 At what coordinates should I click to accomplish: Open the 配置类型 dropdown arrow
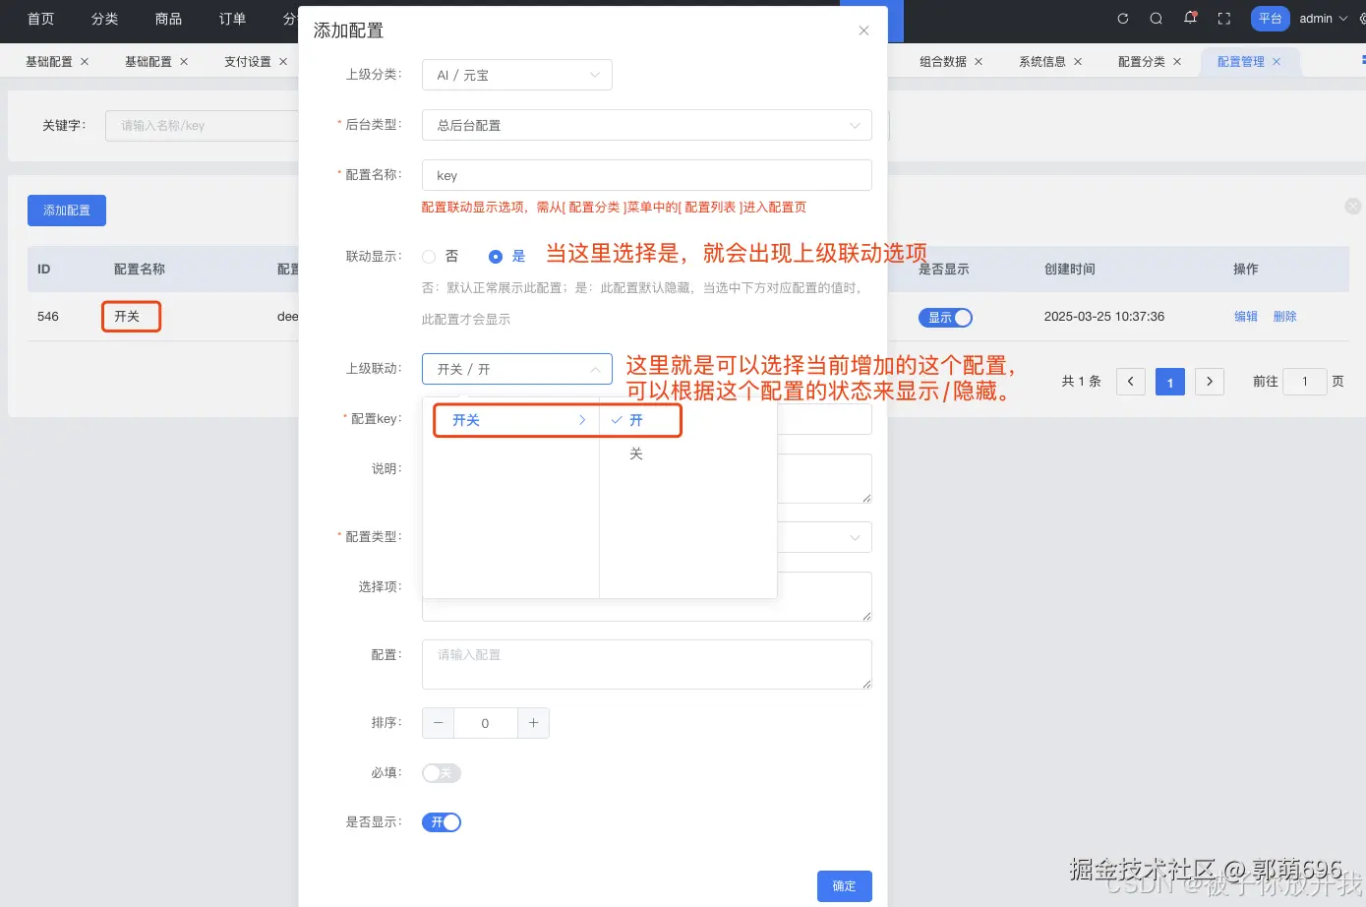pyautogui.click(x=855, y=537)
